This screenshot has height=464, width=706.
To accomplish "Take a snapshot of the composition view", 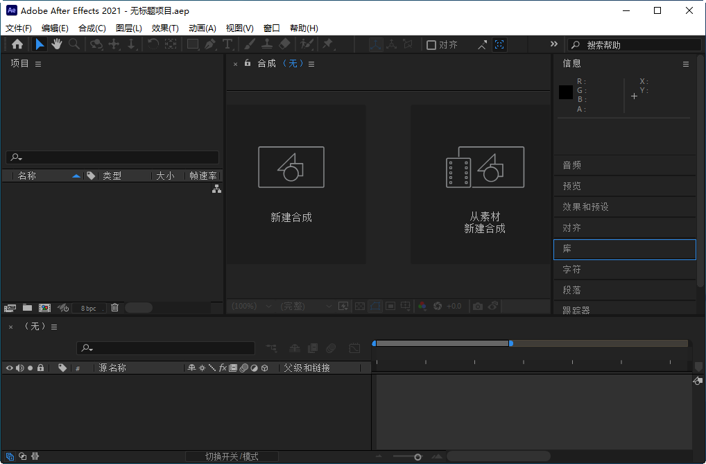I will 477,305.
